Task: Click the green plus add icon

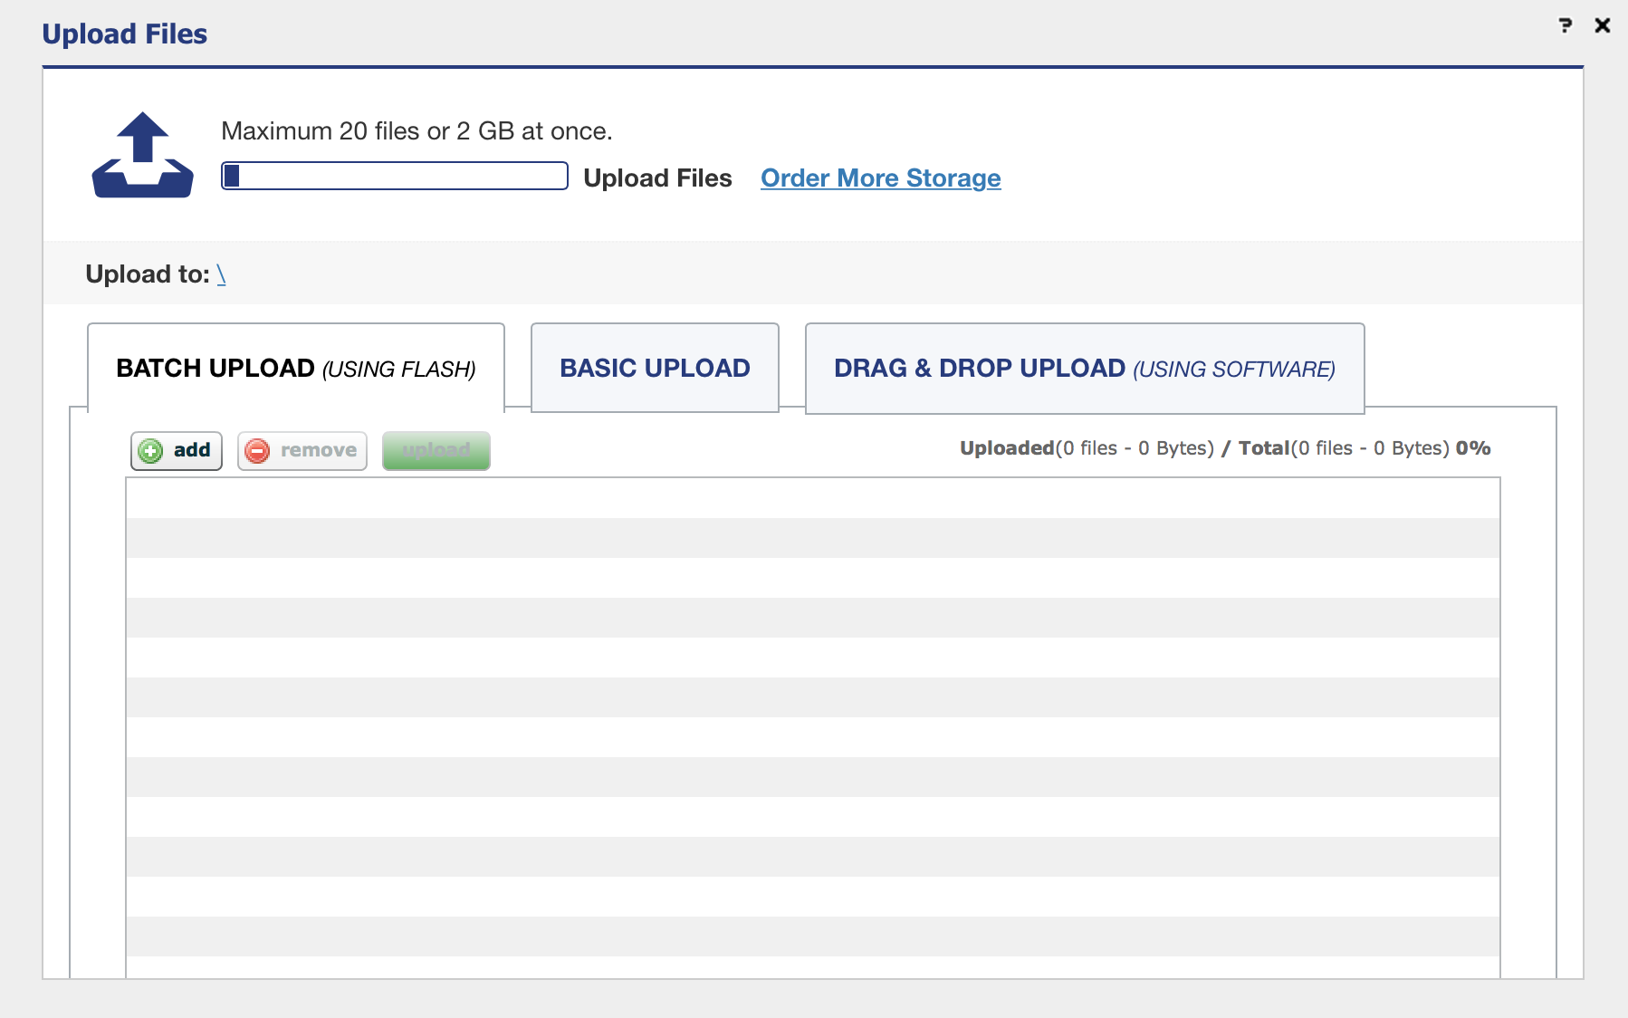Action: tap(151, 451)
